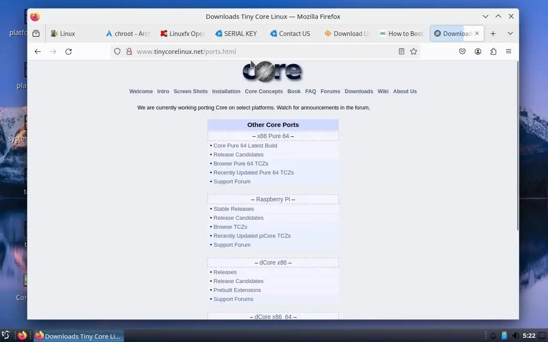548x342 pixels.
Task: Open the Book nav link
Action: (294, 91)
